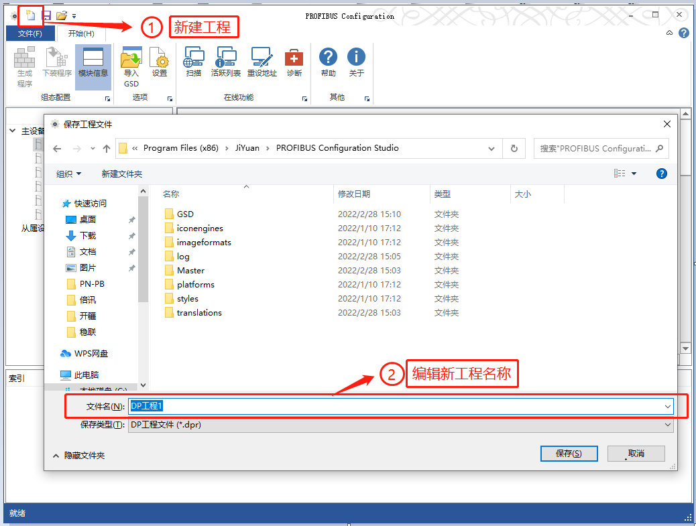The height and width of the screenshot is (526, 696).
Task: Start a device 扫描 scan
Action: click(x=194, y=62)
